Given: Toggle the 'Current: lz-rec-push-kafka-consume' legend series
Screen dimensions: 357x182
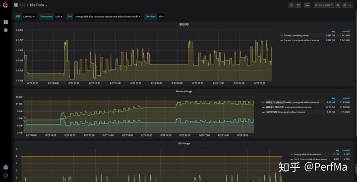Looking at the screenshot, I should (301, 40).
